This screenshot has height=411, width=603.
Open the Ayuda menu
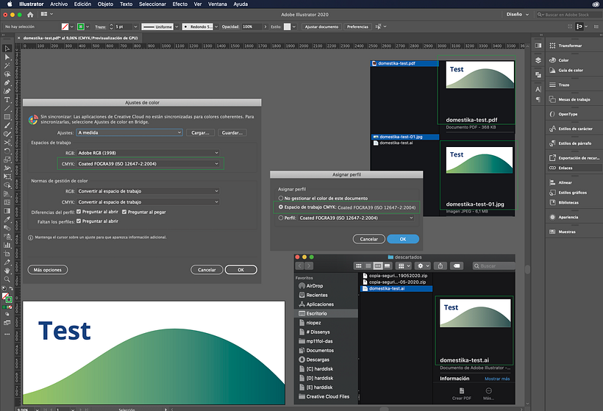[x=240, y=4]
